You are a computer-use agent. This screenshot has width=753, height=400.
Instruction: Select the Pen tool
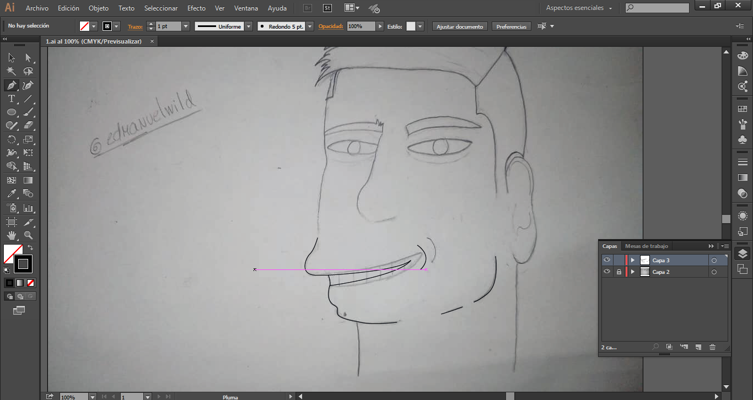click(x=12, y=85)
